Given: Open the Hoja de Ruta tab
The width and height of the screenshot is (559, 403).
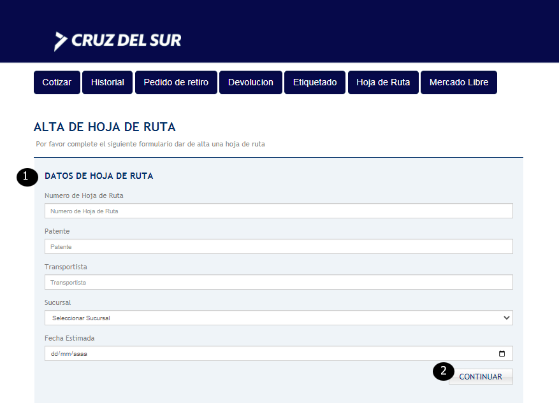Looking at the screenshot, I should (383, 82).
